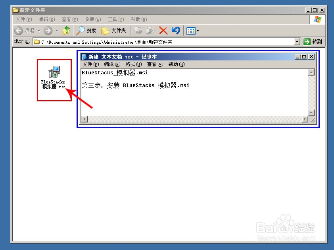
Task: Click the 转到 Go button
Action: pos(313,42)
